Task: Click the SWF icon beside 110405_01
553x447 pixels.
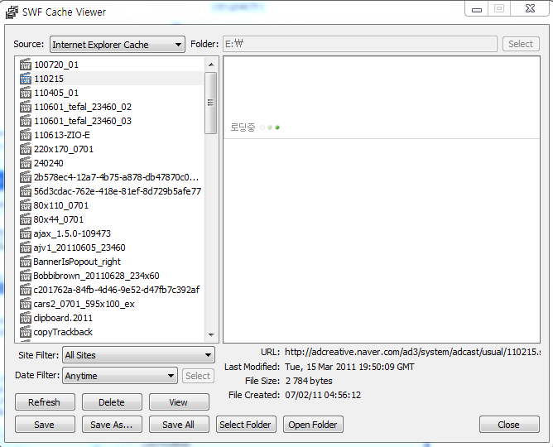Action: pos(26,93)
